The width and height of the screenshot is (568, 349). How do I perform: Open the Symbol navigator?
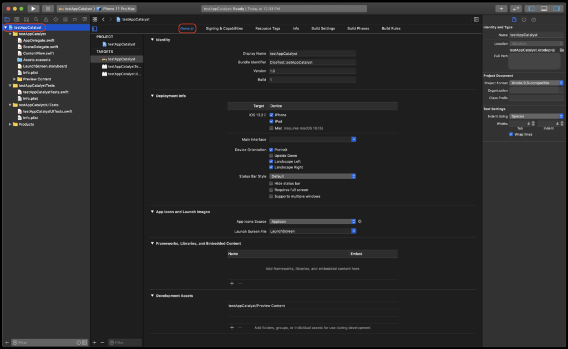click(27, 19)
